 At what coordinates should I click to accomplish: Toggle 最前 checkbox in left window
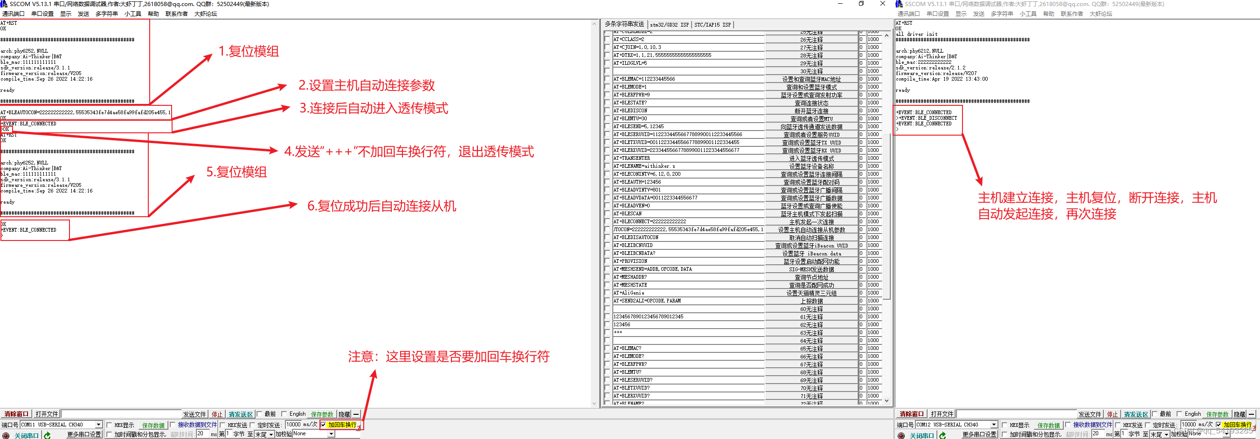pyautogui.click(x=259, y=414)
